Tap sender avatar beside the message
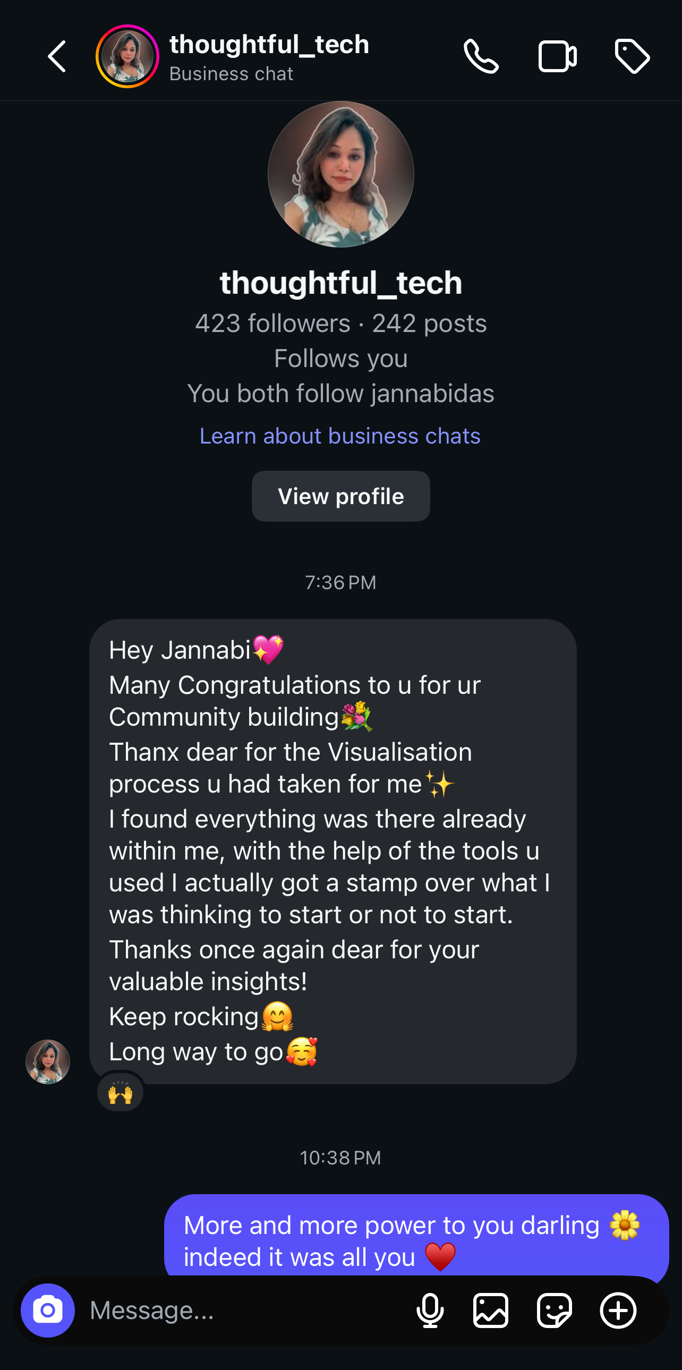The height and width of the screenshot is (1370, 682). pos(48,1061)
